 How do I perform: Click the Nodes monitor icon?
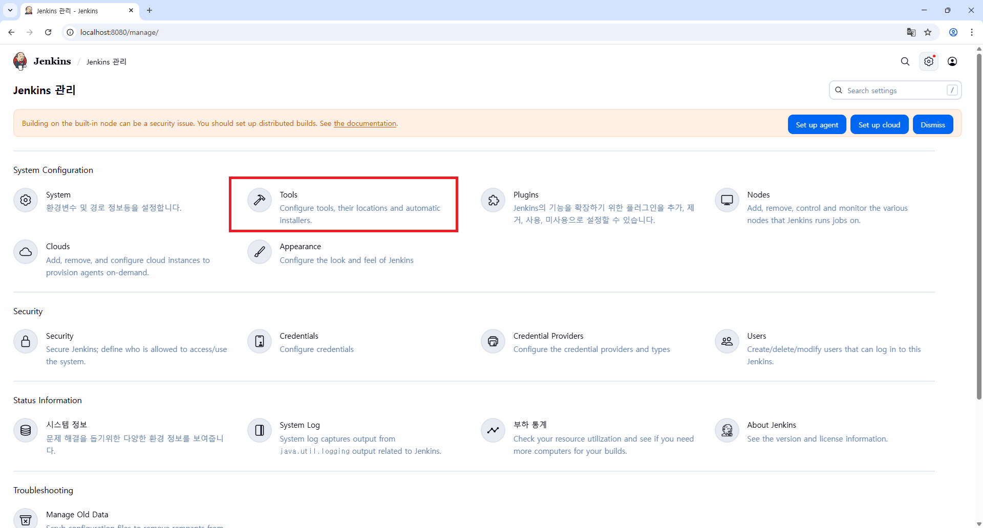click(x=727, y=200)
